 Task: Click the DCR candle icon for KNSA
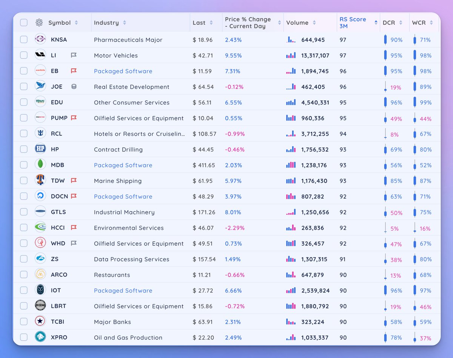[385, 40]
